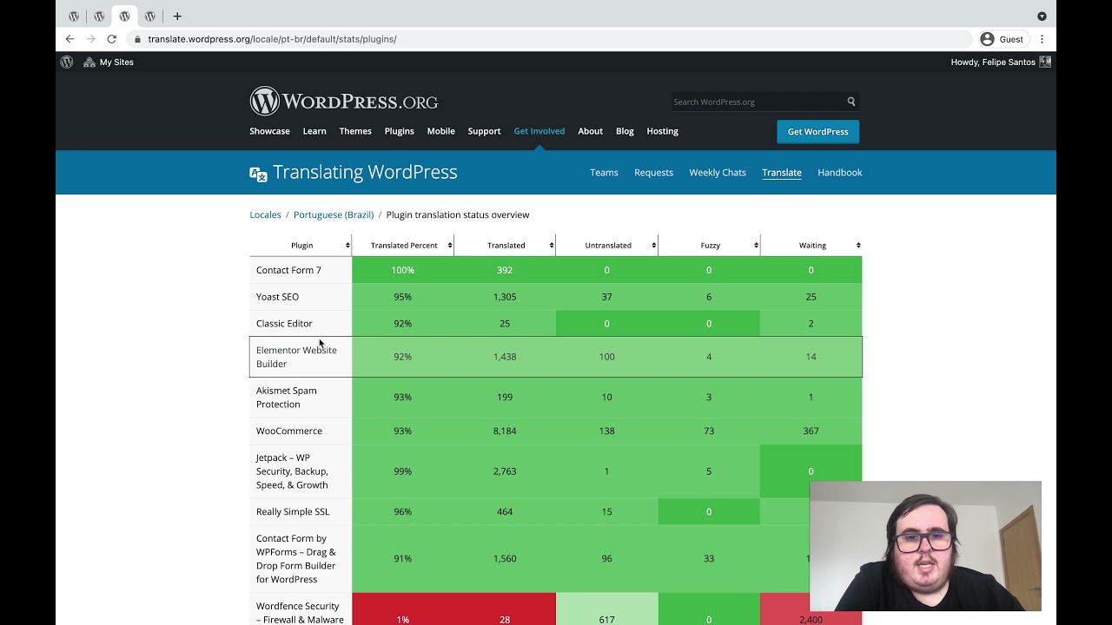Open a new browser tab with plus icon
This screenshot has width=1112, height=625.
click(x=177, y=16)
